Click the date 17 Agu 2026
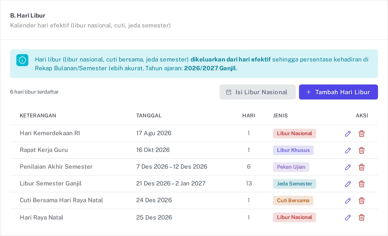 pyautogui.click(x=154, y=133)
